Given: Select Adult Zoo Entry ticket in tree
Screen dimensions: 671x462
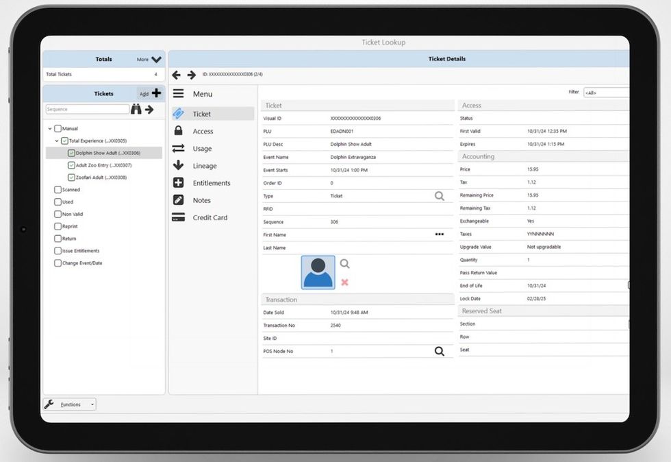Looking at the screenshot, I should [x=103, y=165].
